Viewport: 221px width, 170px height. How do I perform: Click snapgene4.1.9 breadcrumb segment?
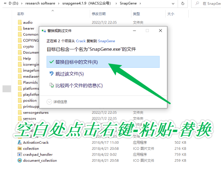pyautogui.click(x=86, y=3)
